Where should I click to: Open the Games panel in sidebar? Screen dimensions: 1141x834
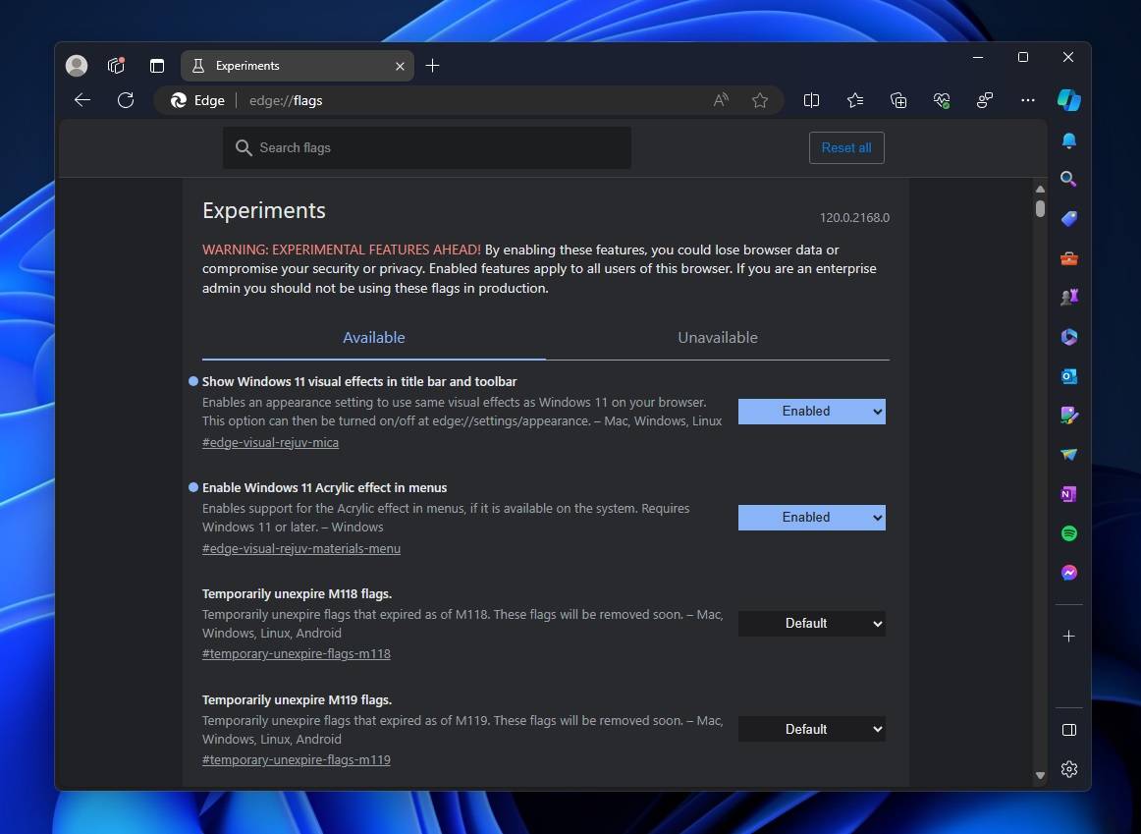(x=1069, y=297)
